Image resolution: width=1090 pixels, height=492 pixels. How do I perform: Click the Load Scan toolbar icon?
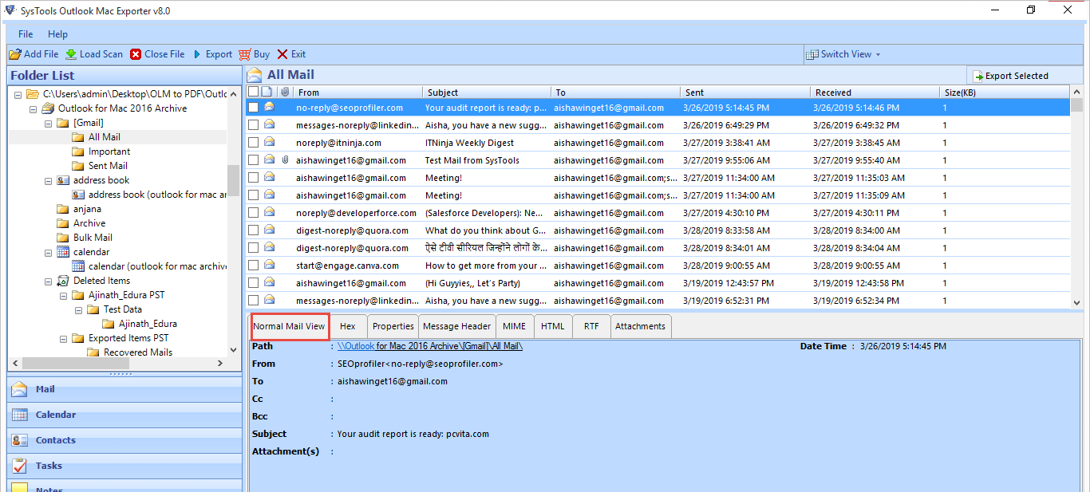tap(71, 54)
